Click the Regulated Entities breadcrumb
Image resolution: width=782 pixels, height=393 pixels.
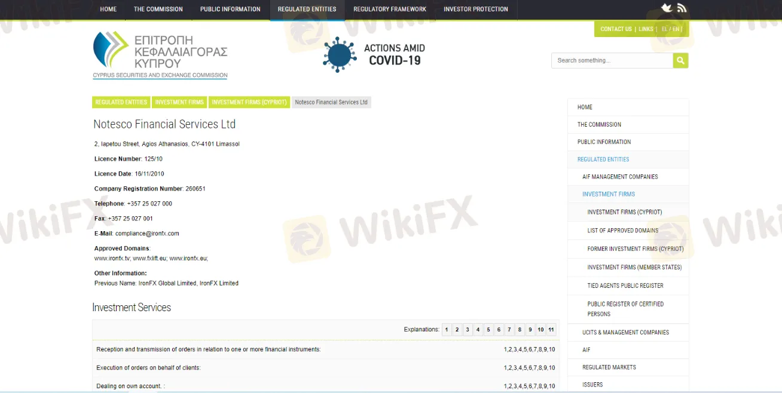click(121, 102)
